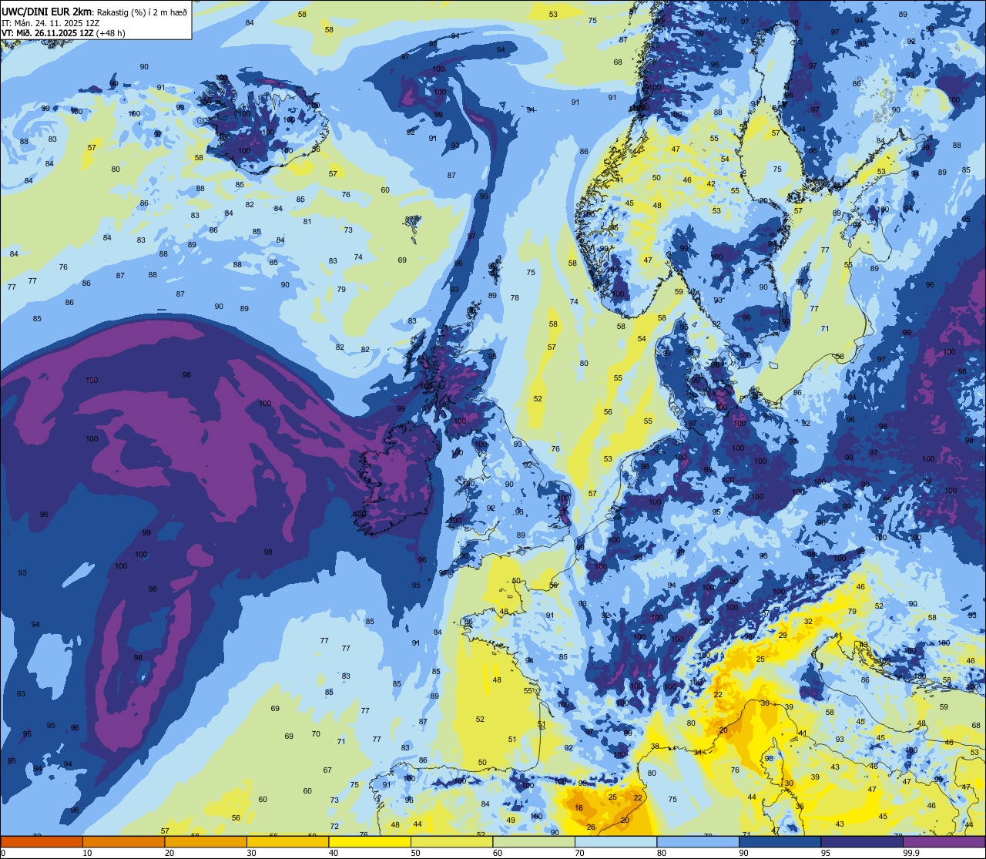This screenshot has width=986, height=859.
Task: Click the 'VT: Mið. 26.11.2025 12Z (+48 h)' line
Action: coord(64,33)
